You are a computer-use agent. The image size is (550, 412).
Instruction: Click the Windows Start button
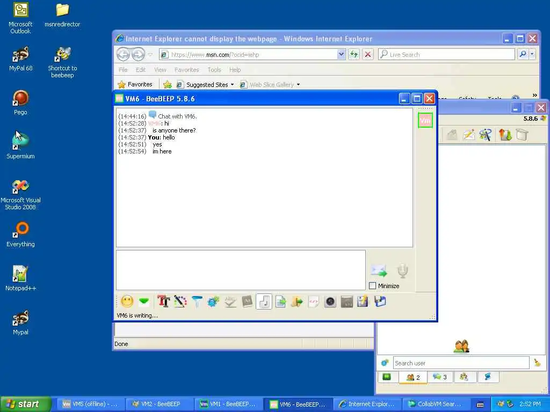pyautogui.click(x=25, y=404)
